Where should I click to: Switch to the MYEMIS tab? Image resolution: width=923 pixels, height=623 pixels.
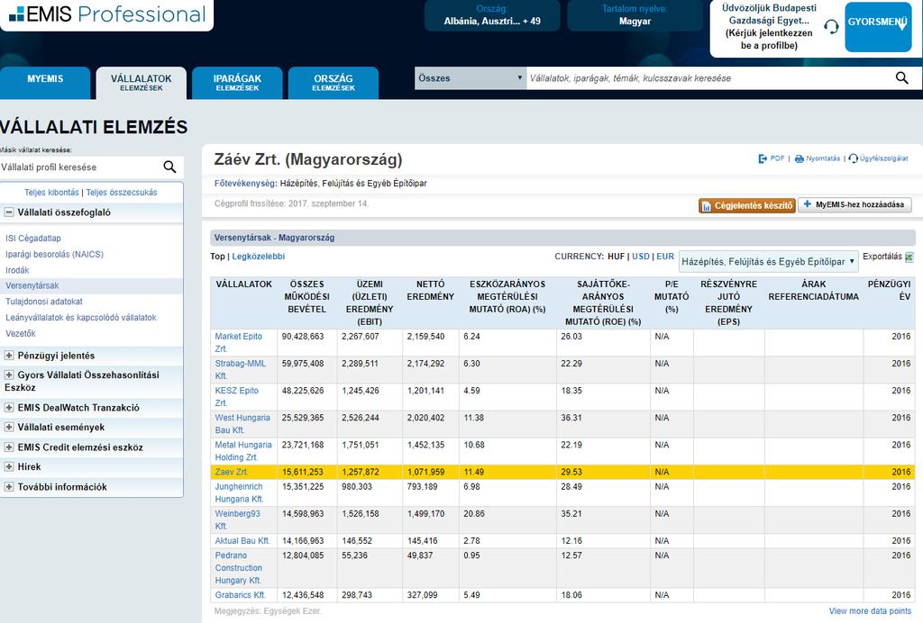[45, 82]
